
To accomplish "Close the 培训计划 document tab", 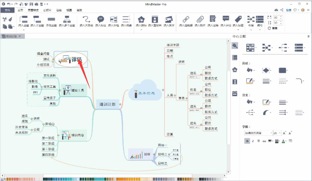I will pyautogui.click(x=20, y=36).
